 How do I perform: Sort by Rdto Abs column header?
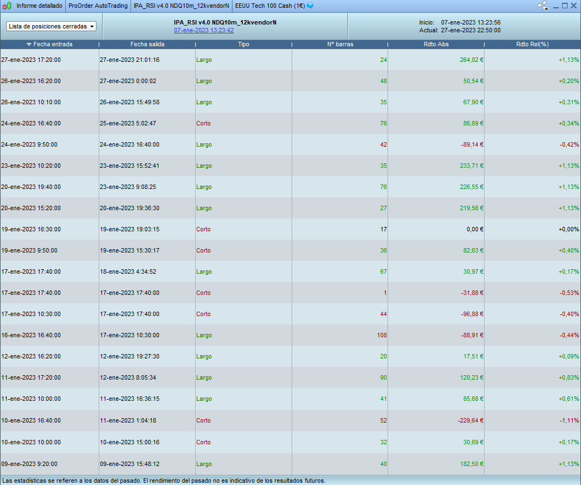(x=436, y=45)
